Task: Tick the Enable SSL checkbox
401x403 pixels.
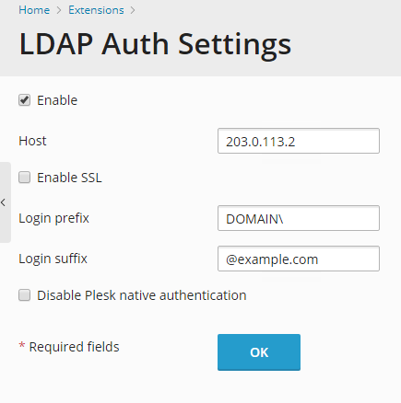Action: point(24,178)
